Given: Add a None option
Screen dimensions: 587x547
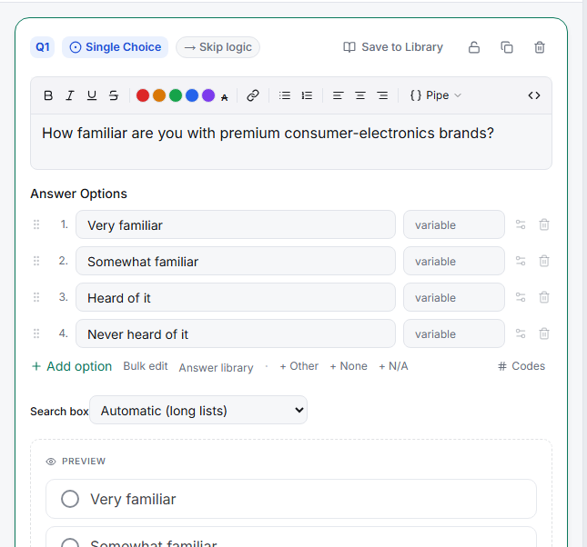Looking at the screenshot, I should (349, 366).
